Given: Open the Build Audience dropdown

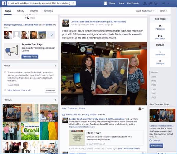Looking at the screenshot, I should (x=145, y=11).
